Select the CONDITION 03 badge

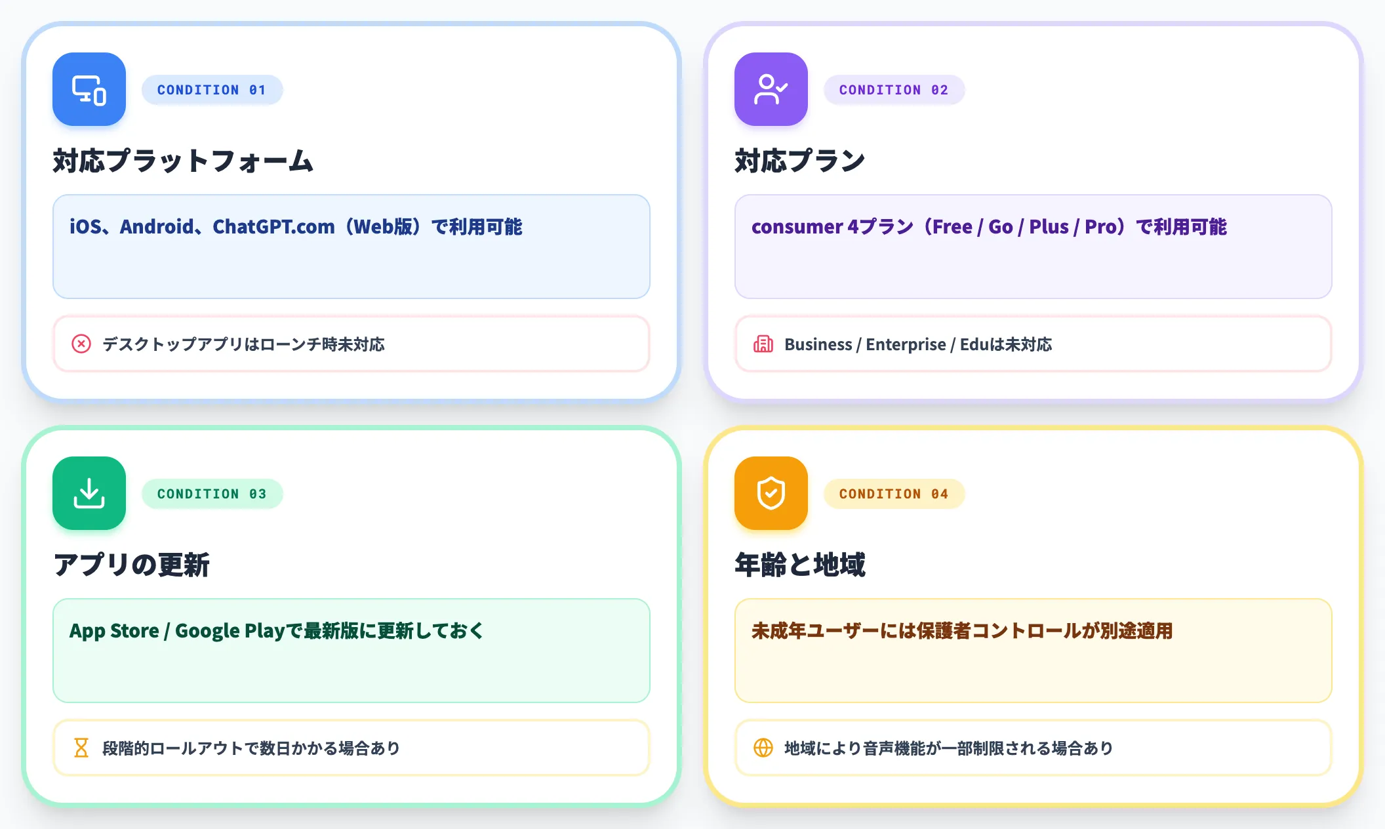point(212,494)
